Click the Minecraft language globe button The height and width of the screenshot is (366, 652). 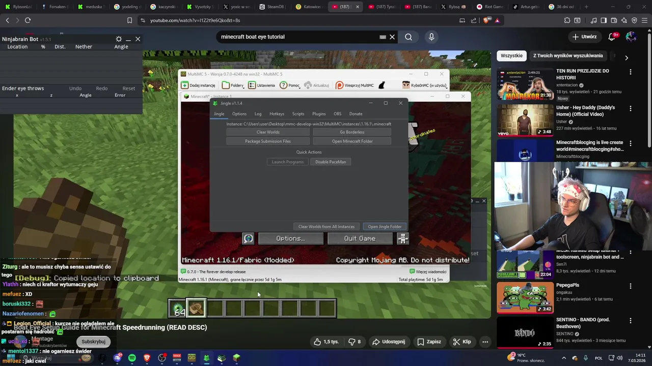click(x=248, y=238)
